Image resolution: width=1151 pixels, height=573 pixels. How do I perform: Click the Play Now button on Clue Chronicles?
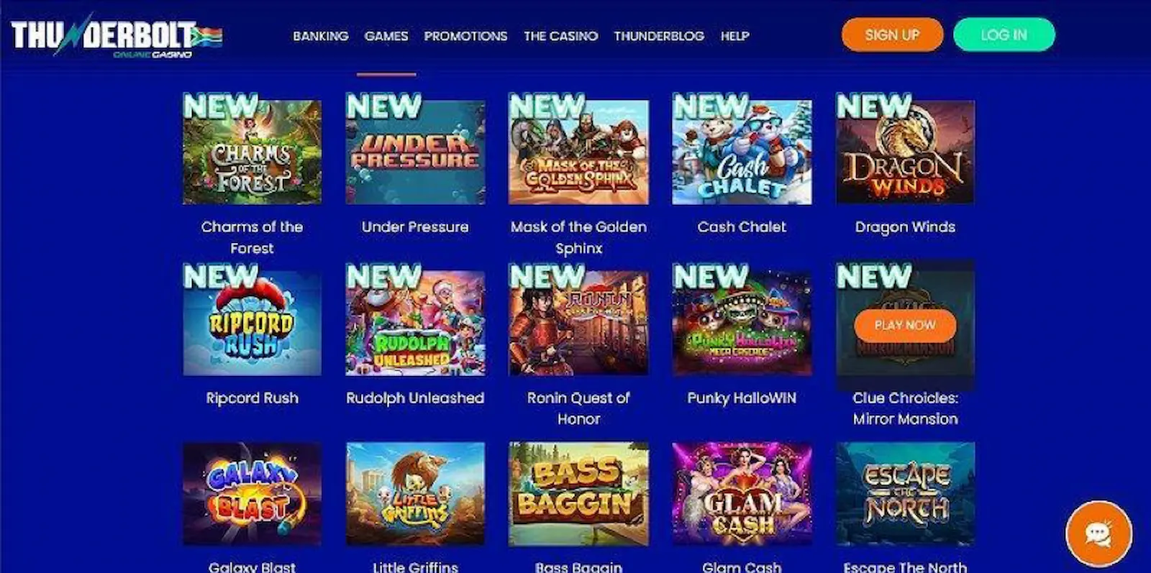point(905,325)
